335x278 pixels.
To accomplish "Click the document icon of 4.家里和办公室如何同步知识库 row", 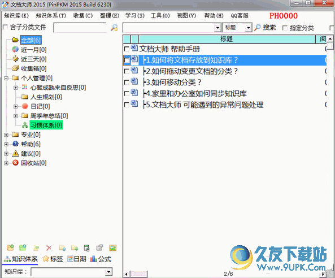I will coord(134,93).
